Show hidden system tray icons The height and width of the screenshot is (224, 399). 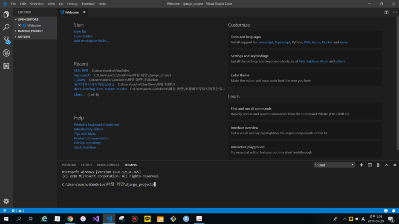[x=344, y=218]
